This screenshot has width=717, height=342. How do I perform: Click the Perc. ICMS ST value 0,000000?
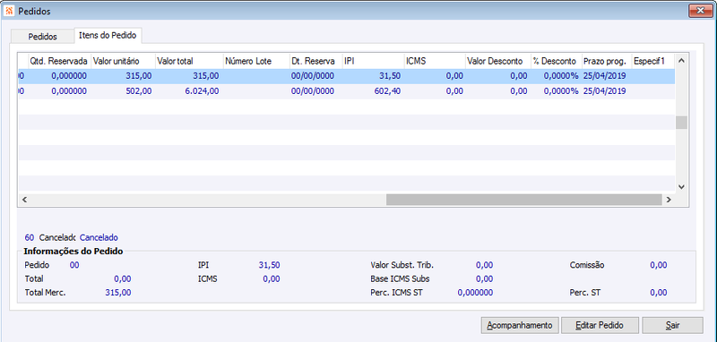[x=475, y=293]
